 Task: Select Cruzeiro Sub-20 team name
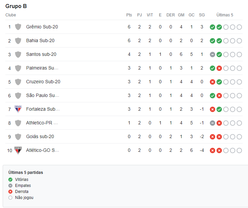(43, 82)
